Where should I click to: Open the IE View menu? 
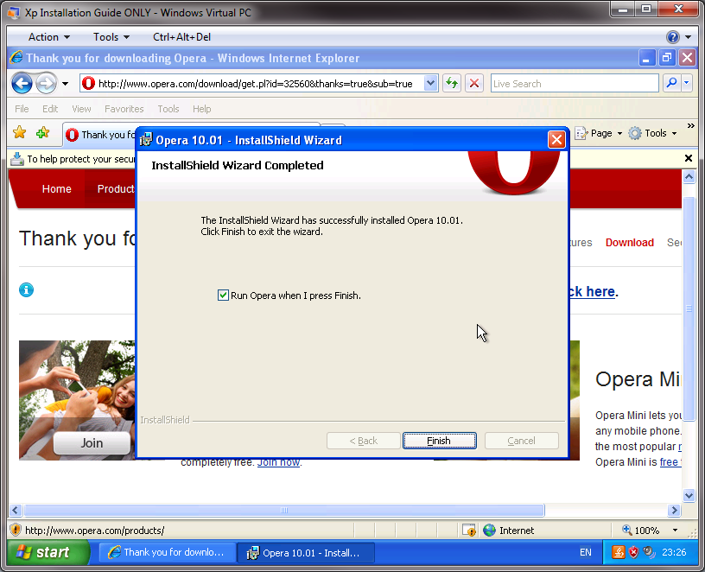click(81, 109)
